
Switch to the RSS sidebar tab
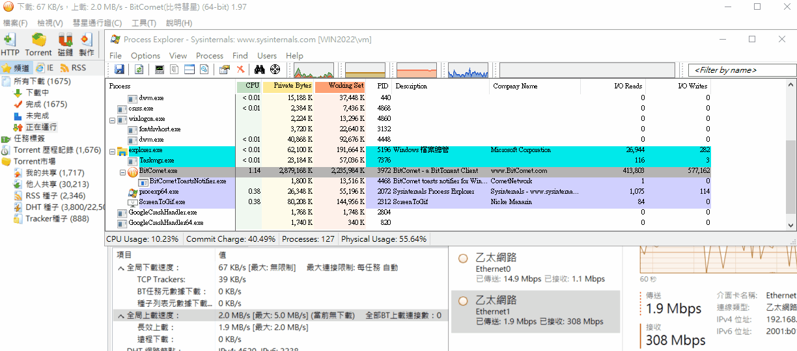point(73,68)
